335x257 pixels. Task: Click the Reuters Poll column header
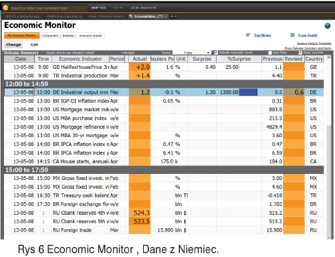pyautogui.click(x=162, y=59)
